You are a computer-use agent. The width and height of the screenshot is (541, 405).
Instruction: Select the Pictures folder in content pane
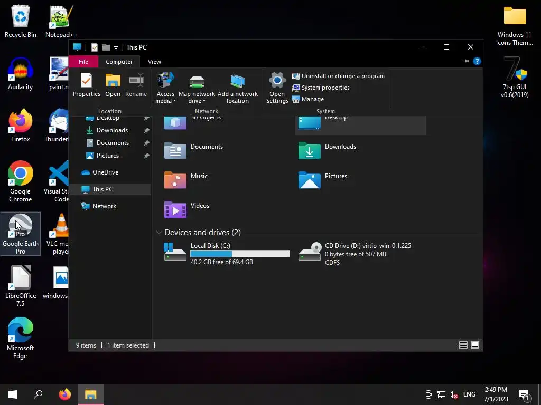click(x=323, y=180)
